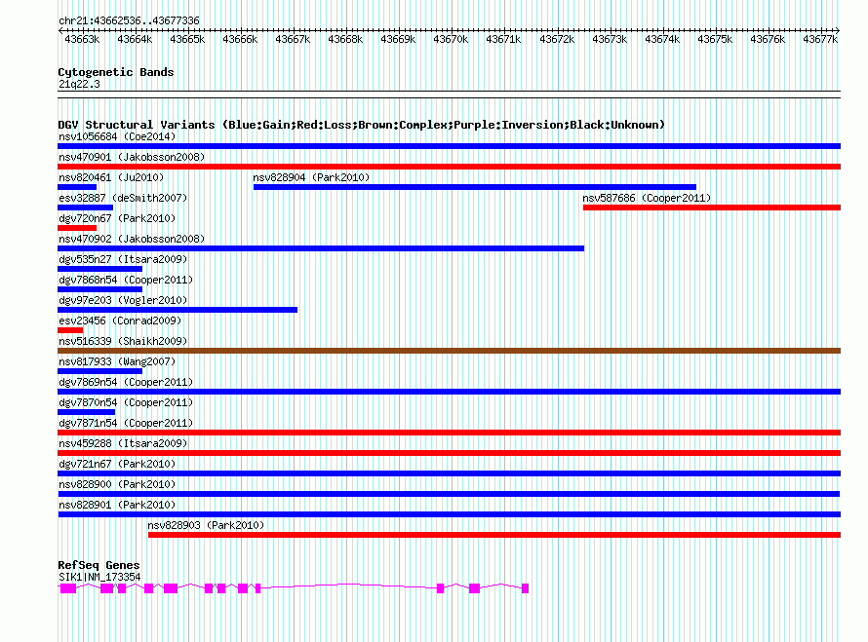The height and width of the screenshot is (642, 868).
Task: Open nsv828900 (Park2010) variant label
Action: click(x=117, y=484)
